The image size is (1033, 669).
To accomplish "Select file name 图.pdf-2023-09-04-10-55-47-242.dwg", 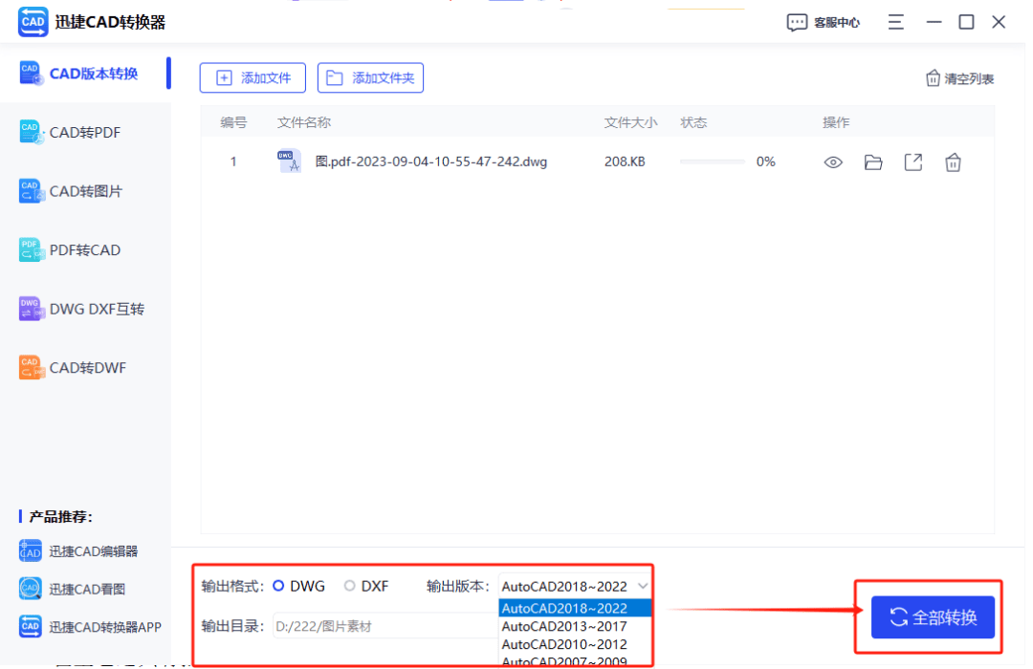I will [x=430, y=162].
